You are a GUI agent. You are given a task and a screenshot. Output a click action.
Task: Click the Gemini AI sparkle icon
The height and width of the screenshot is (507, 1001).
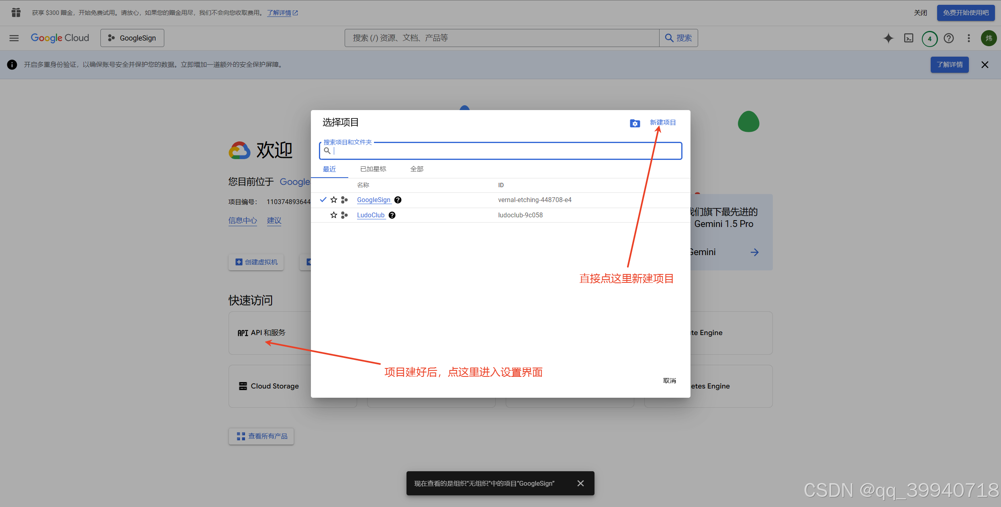(888, 38)
